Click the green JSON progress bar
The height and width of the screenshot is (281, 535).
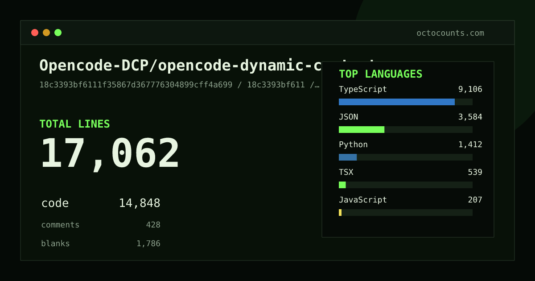click(362, 130)
